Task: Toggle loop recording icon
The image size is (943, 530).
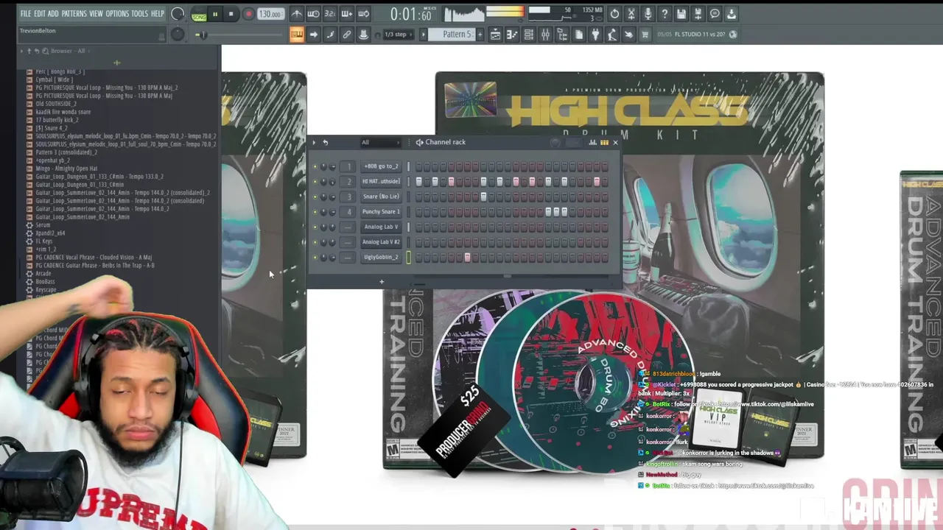Action: (363, 14)
